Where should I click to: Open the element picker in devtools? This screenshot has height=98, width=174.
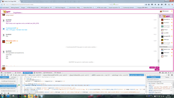click(x=1, y=73)
